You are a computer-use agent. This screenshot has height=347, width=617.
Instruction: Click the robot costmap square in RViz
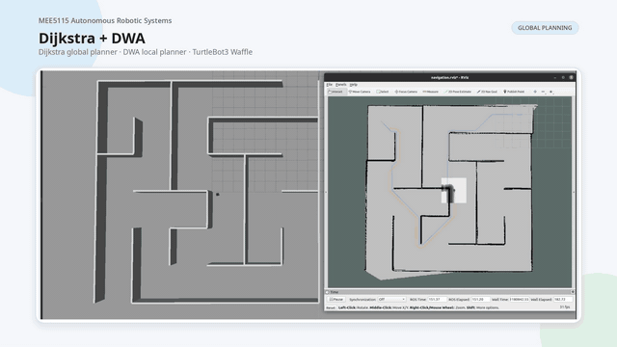click(454, 191)
